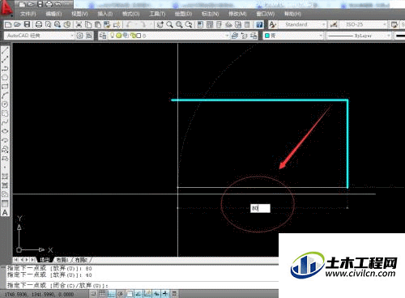The height and width of the screenshot is (298, 405).
Task: Click the Copy icon in standard toolbar
Action: pos(88,25)
